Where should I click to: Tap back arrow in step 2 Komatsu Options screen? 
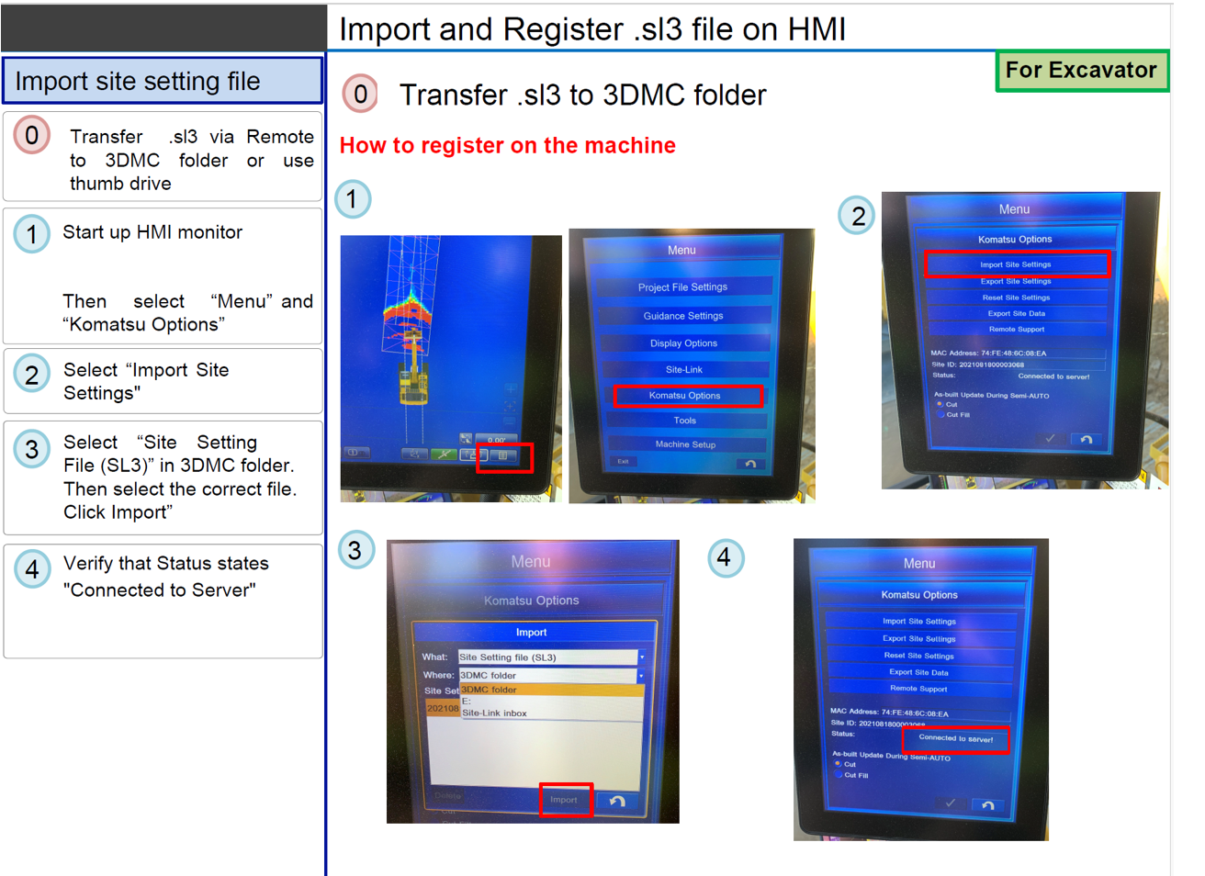(x=1087, y=439)
